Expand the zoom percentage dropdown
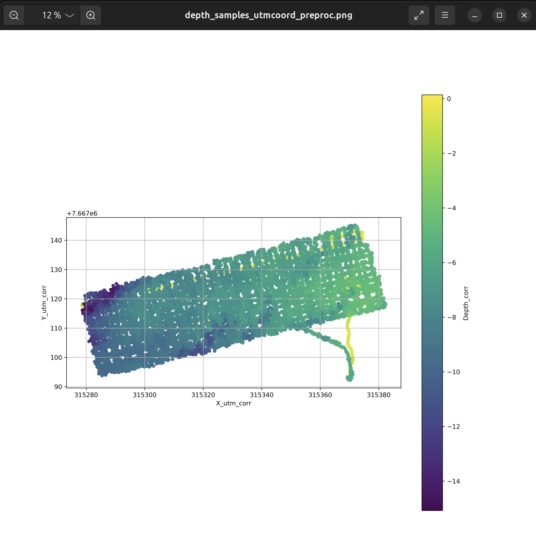This screenshot has width=536, height=547. pos(69,15)
